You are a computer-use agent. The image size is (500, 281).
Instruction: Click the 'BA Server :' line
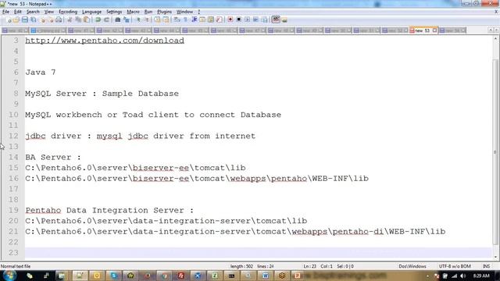(53, 158)
